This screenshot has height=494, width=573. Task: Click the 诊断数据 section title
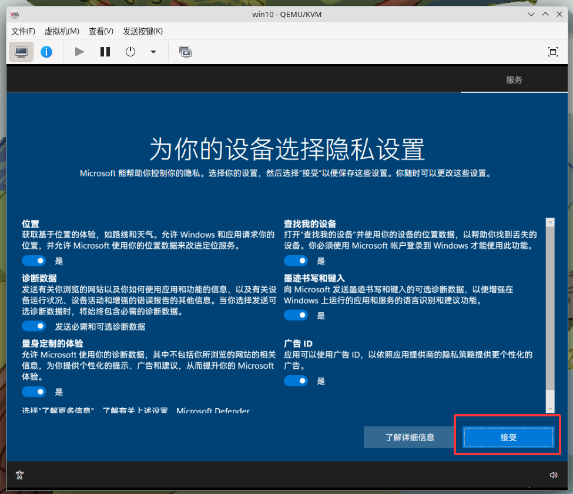(x=39, y=278)
